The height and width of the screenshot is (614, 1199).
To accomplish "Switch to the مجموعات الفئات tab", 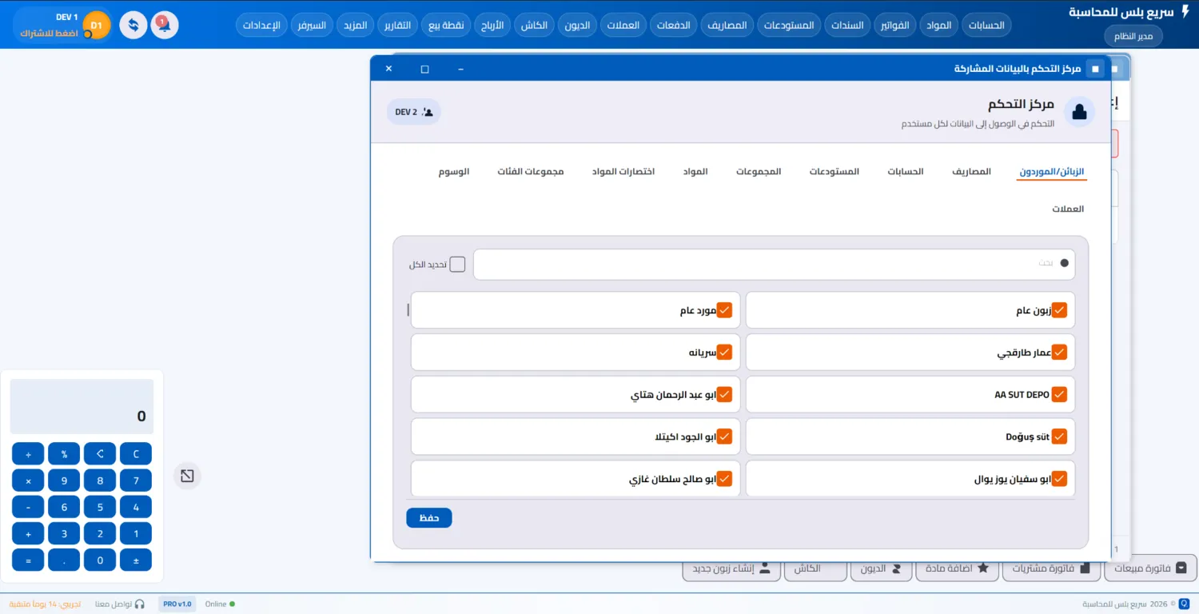I will (x=531, y=172).
